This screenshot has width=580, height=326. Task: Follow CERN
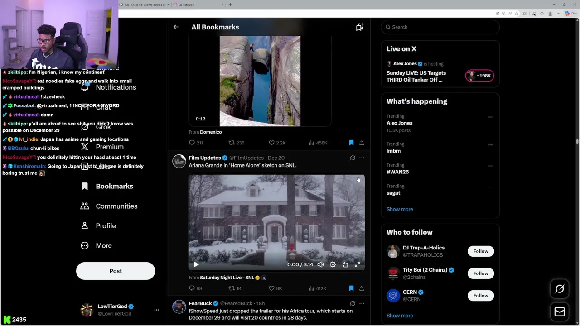point(481,296)
